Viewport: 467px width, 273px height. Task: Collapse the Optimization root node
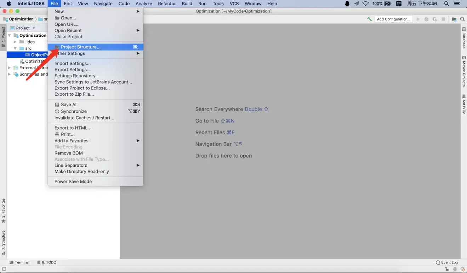click(x=9, y=35)
